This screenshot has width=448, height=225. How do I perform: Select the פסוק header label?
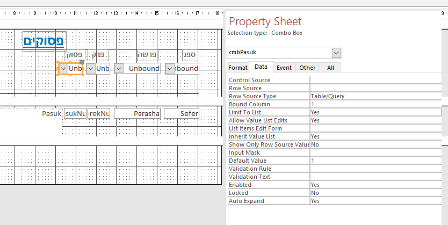[74, 55]
